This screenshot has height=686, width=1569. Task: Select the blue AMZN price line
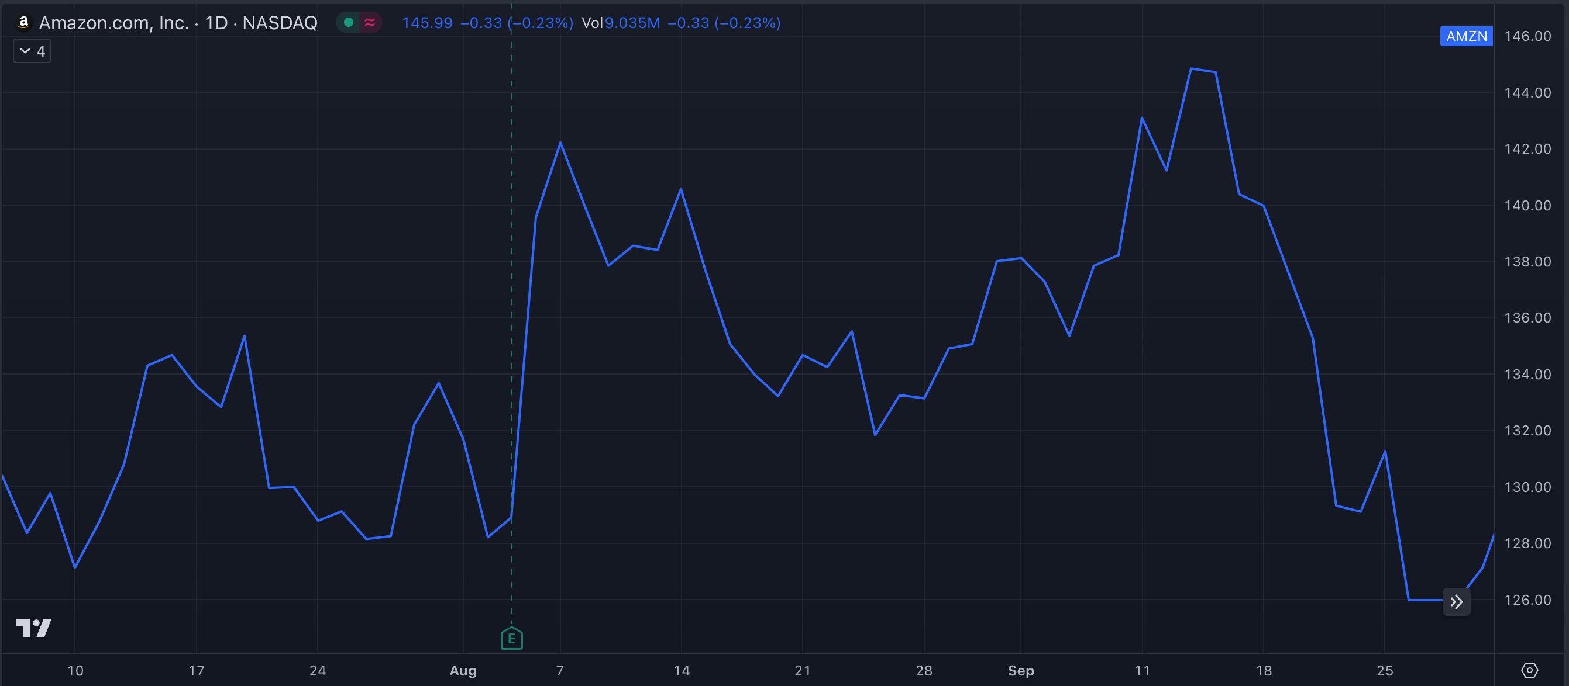click(680, 189)
